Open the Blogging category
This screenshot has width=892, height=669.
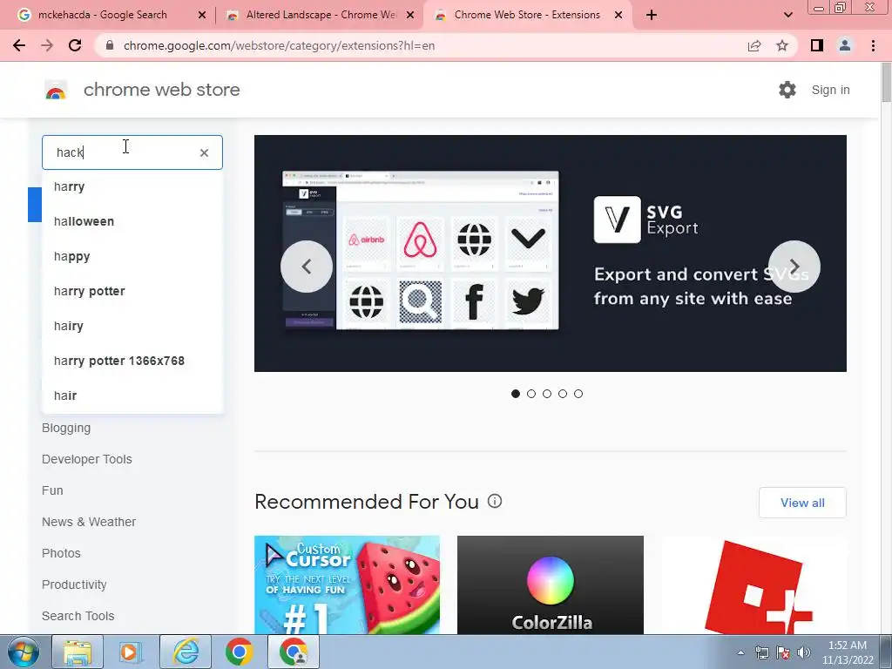[x=66, y=428]
